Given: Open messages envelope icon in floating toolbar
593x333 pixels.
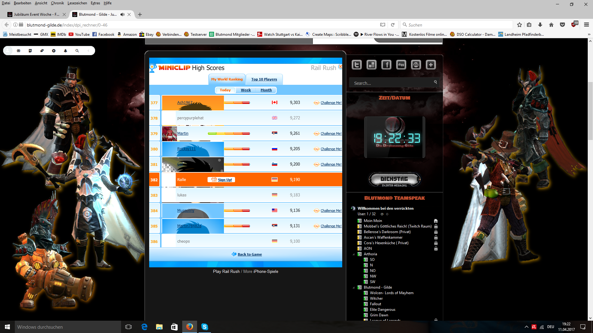Looking at the screenshot, I should (x=19, y=51).
